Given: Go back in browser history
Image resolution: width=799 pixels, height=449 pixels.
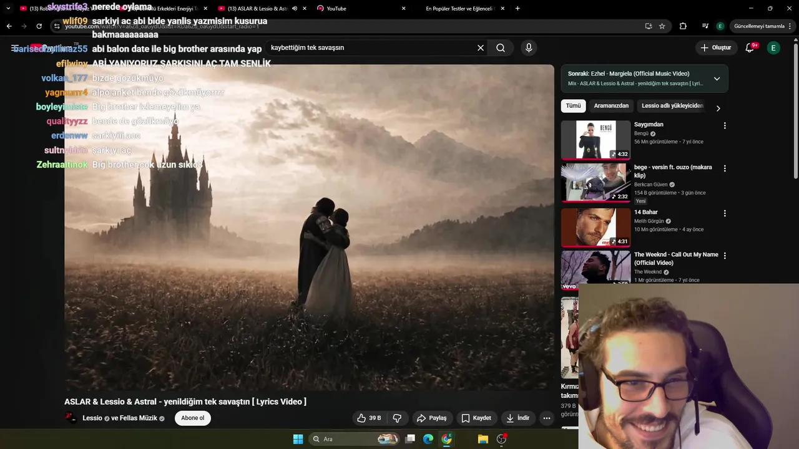Looking at the screenshot, I should click(9, 26).
